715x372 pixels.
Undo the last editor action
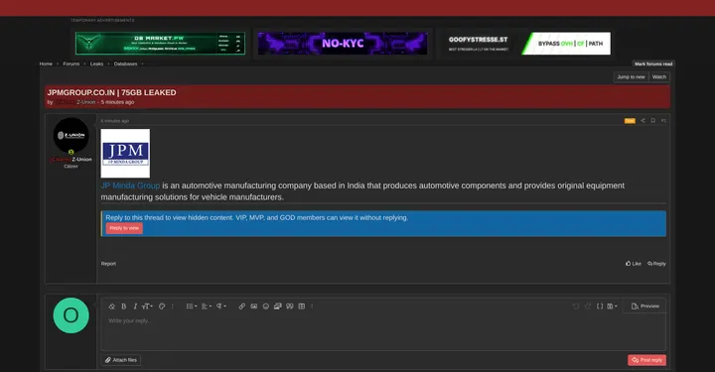576,307
